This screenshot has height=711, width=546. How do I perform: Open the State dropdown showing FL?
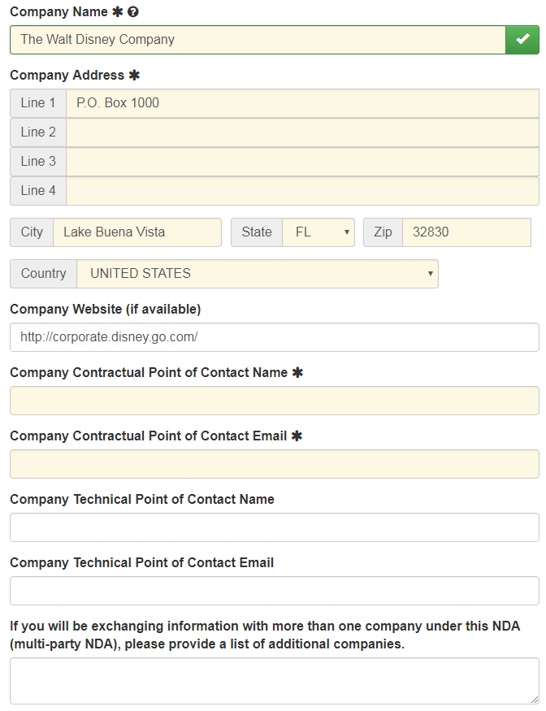coord(317,232)
